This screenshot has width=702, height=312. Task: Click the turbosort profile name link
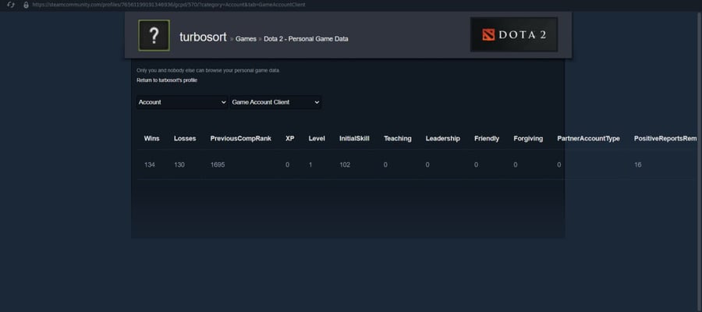coord(204,37)
